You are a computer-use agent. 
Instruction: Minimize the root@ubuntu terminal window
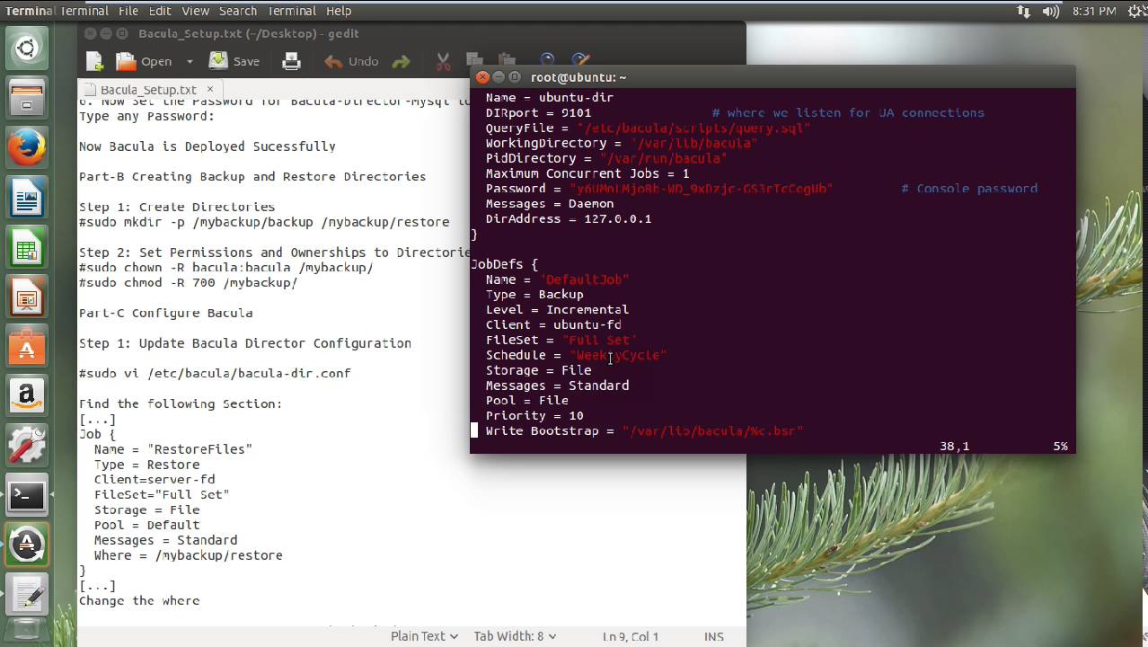click(x=499, y=77)
